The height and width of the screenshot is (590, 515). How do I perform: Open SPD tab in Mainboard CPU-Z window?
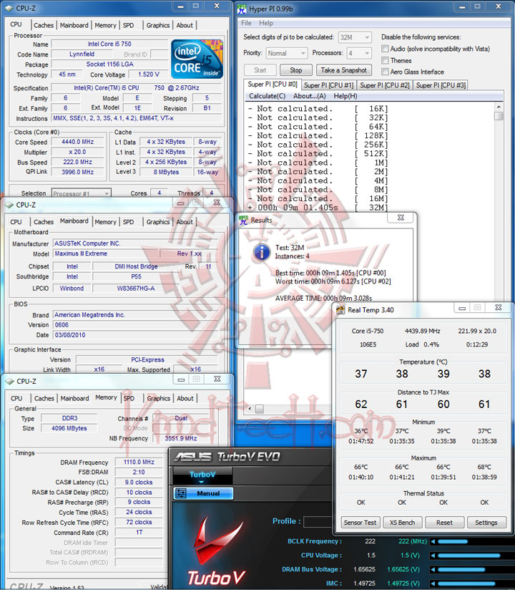128,222
